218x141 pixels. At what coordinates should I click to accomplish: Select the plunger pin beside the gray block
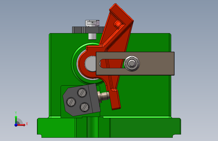104,96
